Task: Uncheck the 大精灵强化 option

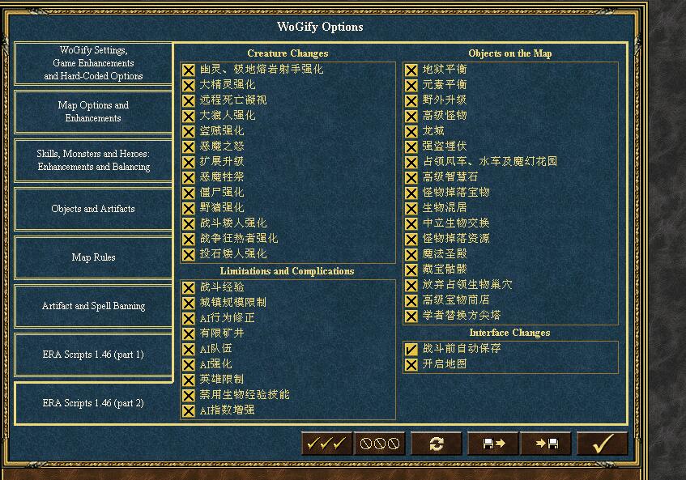Action: click(x=189, y=85)
